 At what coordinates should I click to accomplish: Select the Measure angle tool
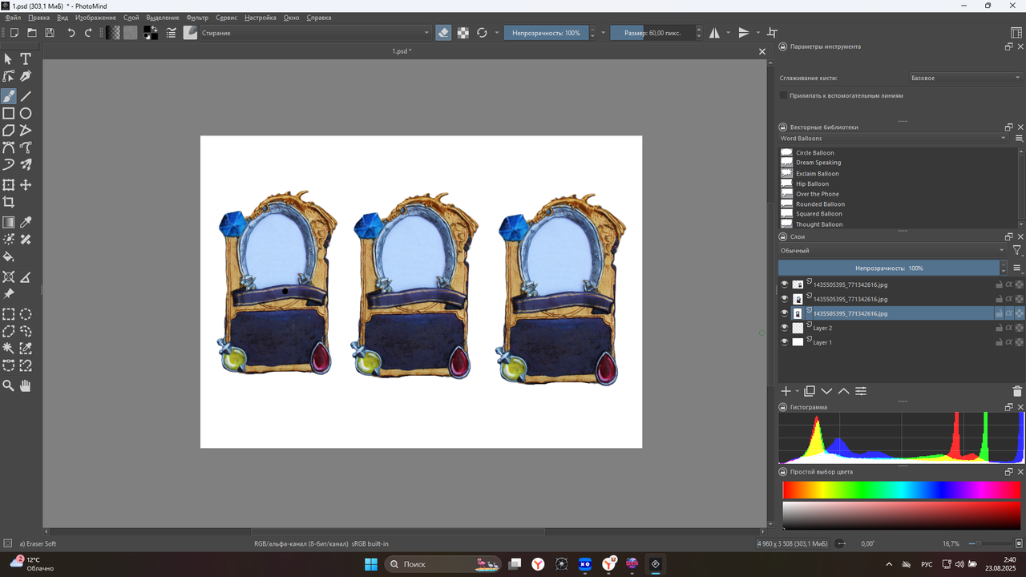click(26, 276)
